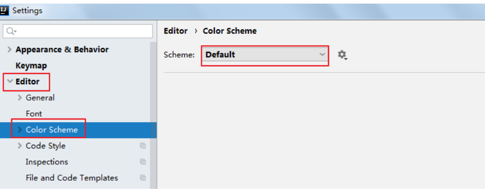Open the Inspections settings page

click(47, 162)
